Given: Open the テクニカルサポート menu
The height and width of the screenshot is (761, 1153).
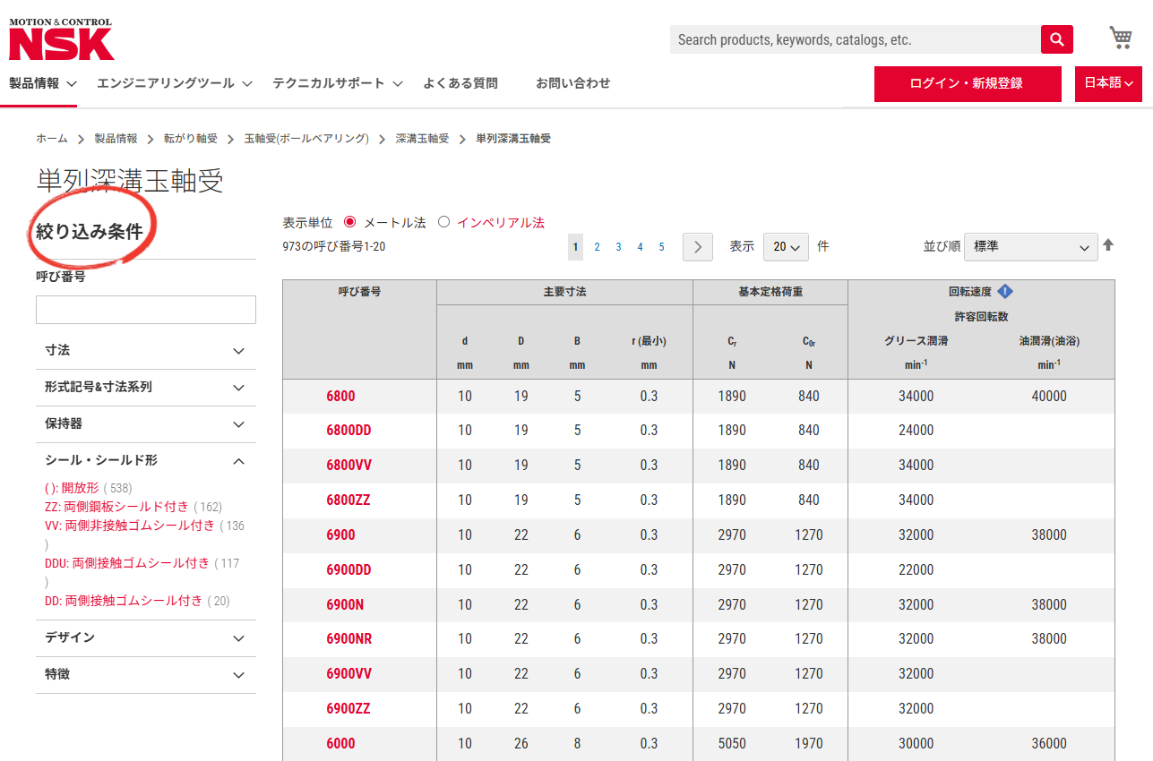Looking at the screenshot, I should [x=330, y=82].
